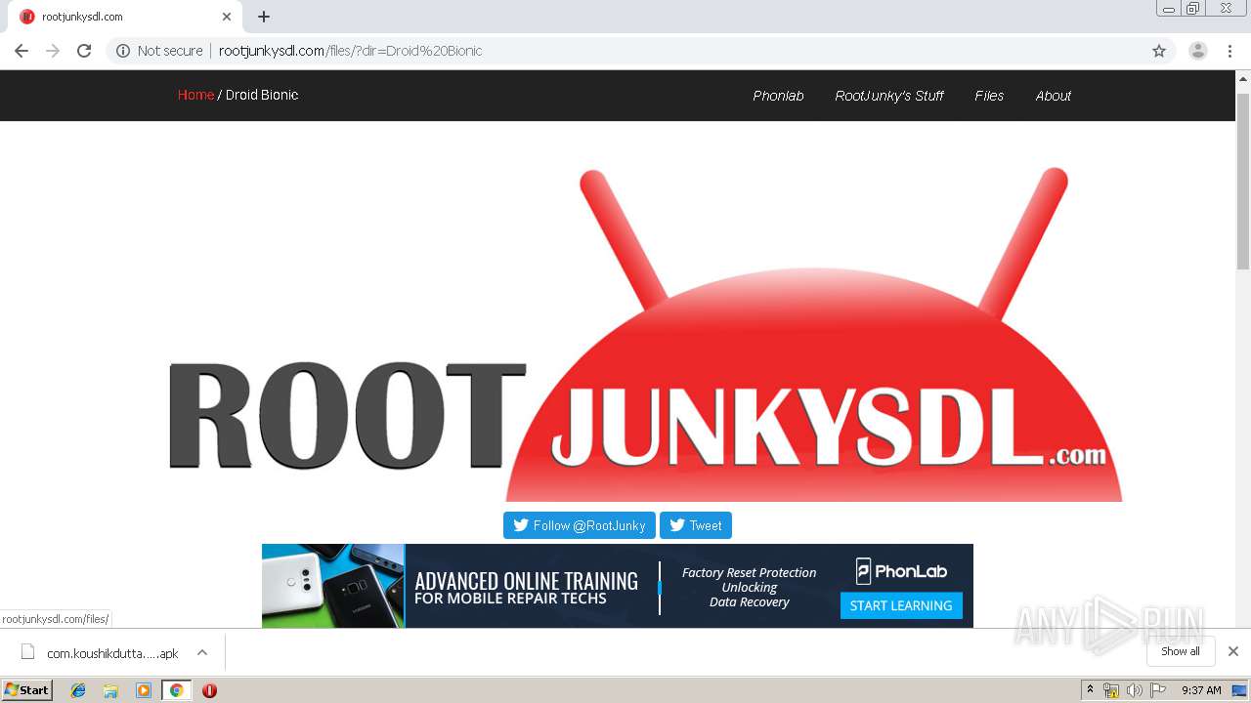Show all downloads
This screenshot has height=703, width=1251.
1181,651
